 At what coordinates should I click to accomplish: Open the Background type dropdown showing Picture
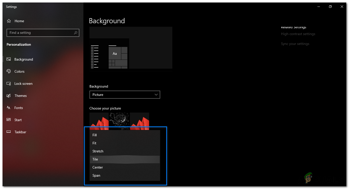125,95
